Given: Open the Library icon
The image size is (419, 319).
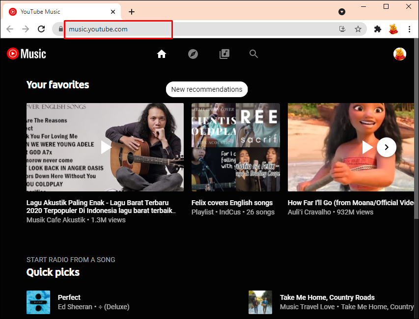Looking at the screenshot, I should [x=224, y=54].
